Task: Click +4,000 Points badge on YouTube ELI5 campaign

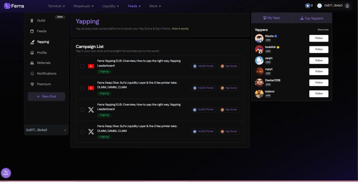Action: 203,66
